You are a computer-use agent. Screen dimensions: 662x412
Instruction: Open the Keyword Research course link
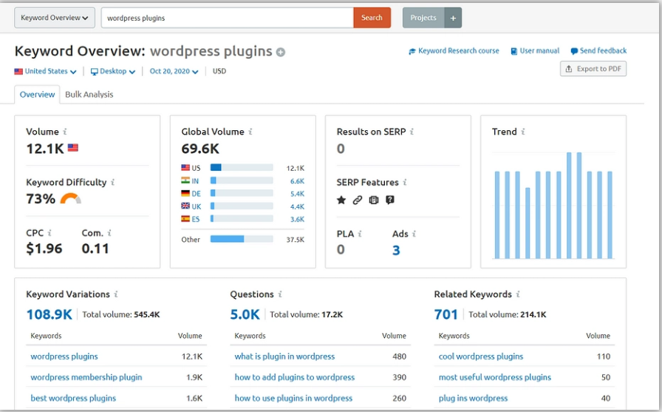(454, 51)
